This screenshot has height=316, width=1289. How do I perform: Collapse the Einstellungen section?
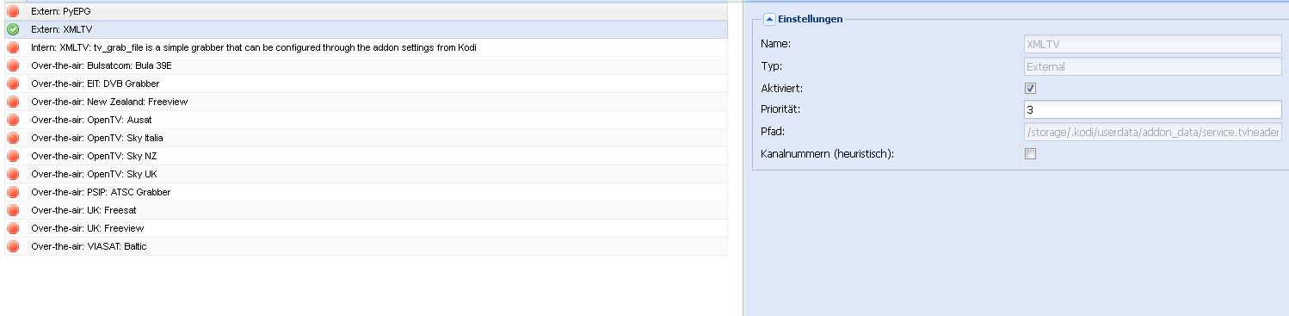point(769,19)
